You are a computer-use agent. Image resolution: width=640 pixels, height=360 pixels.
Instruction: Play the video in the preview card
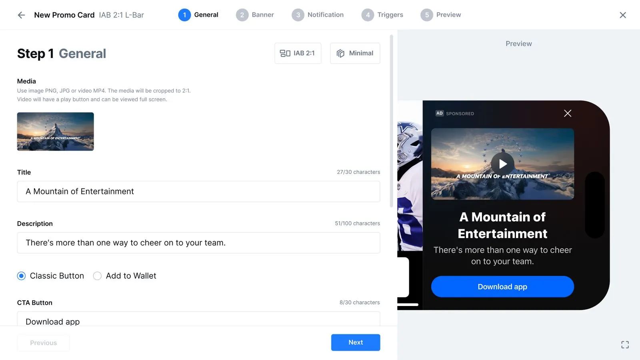pyautogui.click(x=503, y=164)
